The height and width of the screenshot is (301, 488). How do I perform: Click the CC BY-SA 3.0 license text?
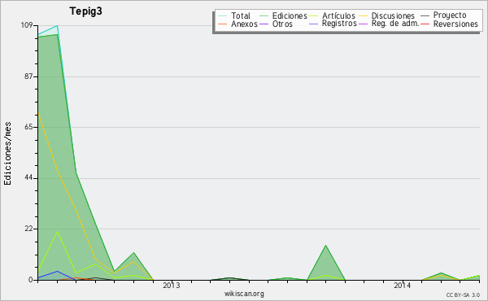(463, 294)
